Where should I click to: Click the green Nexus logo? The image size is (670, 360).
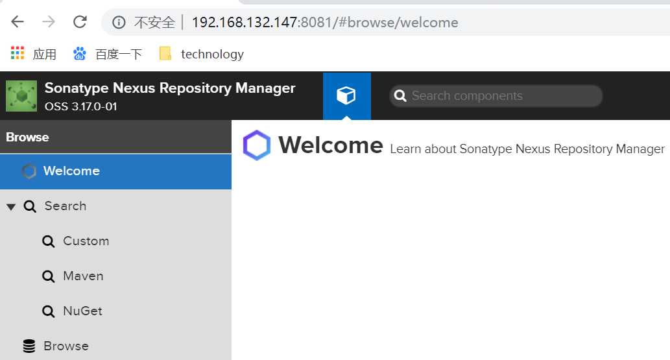(x=21, y=96)
